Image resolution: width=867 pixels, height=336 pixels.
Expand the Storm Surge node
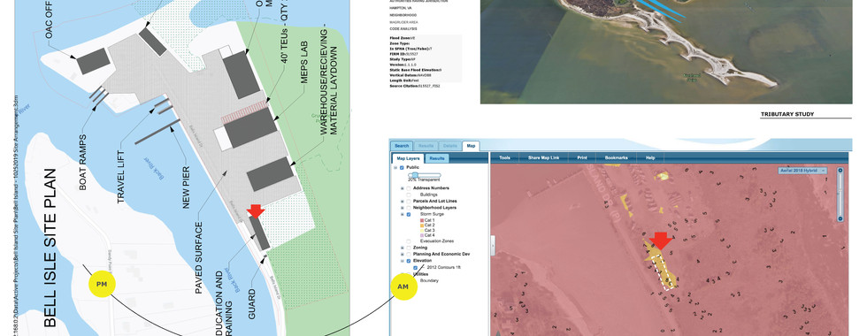tap(402, 214)
